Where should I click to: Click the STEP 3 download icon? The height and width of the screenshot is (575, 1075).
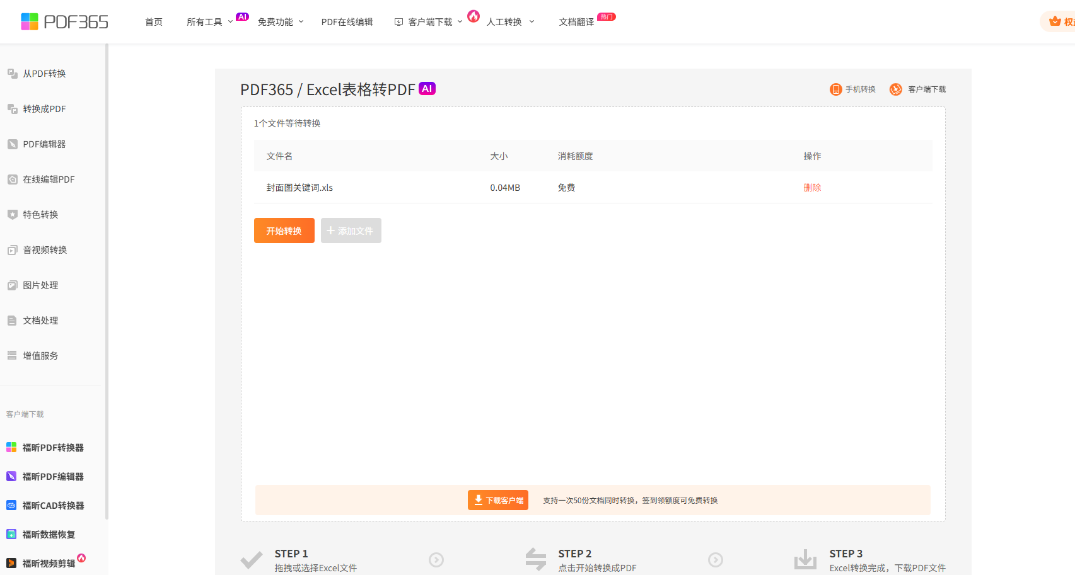(x=805, y=559)
